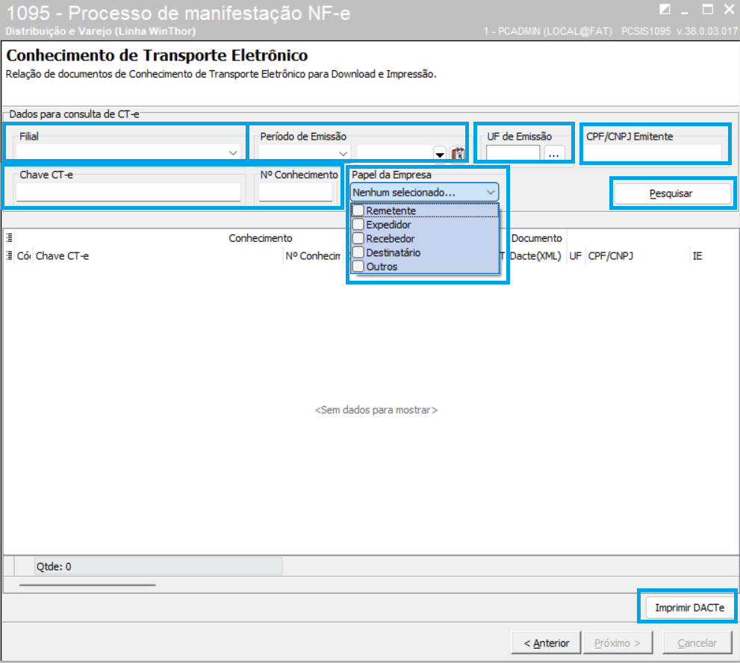
Task: Click the UF de Emissão lookup ellipsis button
Action: click(x=554, y=154)
